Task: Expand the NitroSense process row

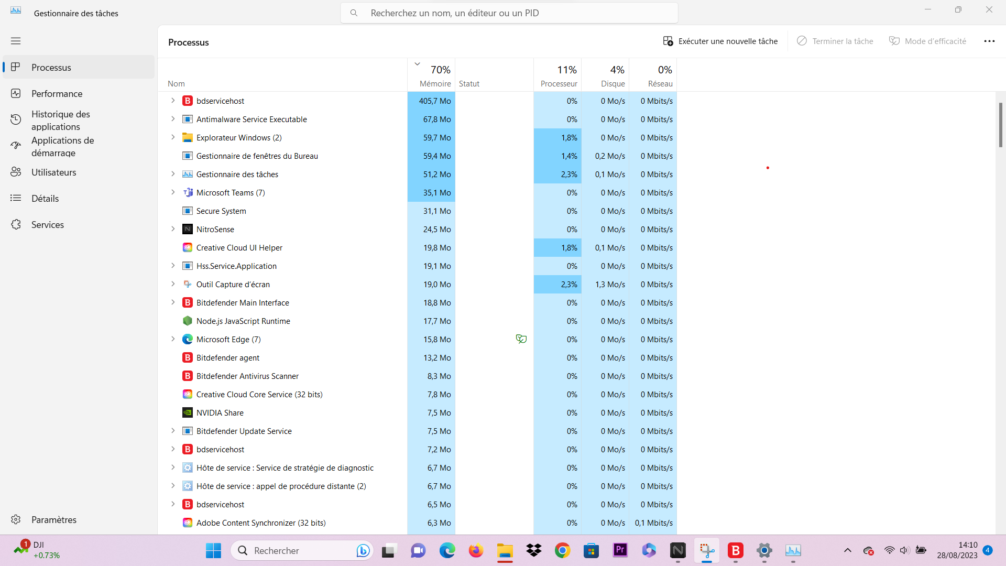Action: point(173,229)
